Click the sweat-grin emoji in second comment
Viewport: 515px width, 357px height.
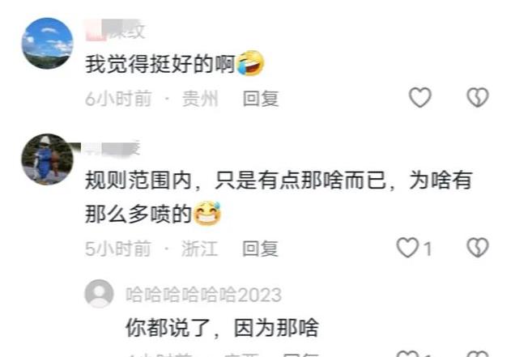207,213
